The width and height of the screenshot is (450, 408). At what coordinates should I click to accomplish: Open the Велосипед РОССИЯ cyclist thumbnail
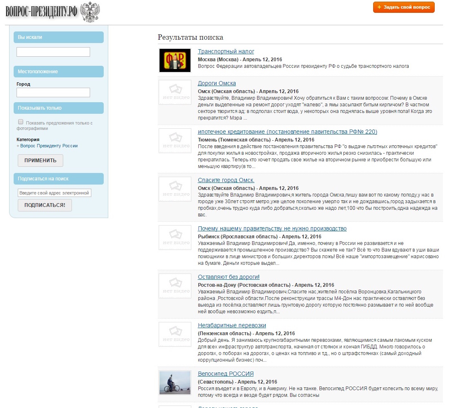click(x=175, y=383)
